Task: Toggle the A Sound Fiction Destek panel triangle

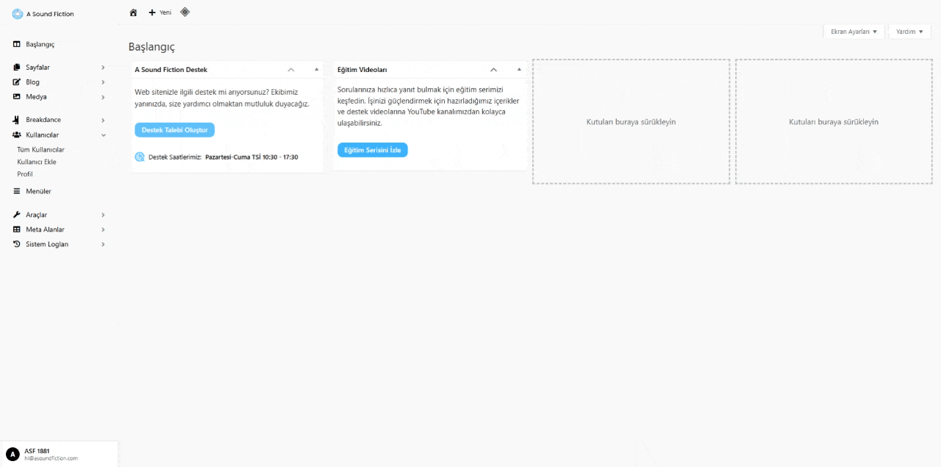Action: [x=317, y=70]
